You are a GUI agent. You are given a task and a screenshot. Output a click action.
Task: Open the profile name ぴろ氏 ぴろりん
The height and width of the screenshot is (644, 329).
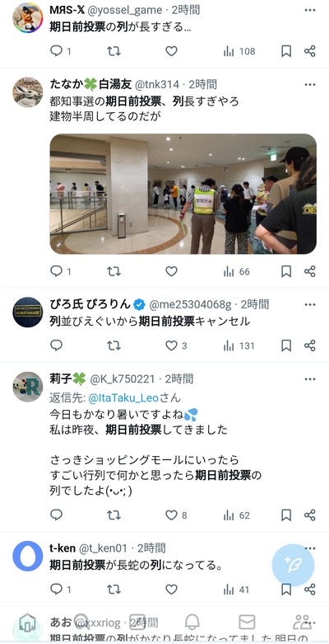click(90, 304)
